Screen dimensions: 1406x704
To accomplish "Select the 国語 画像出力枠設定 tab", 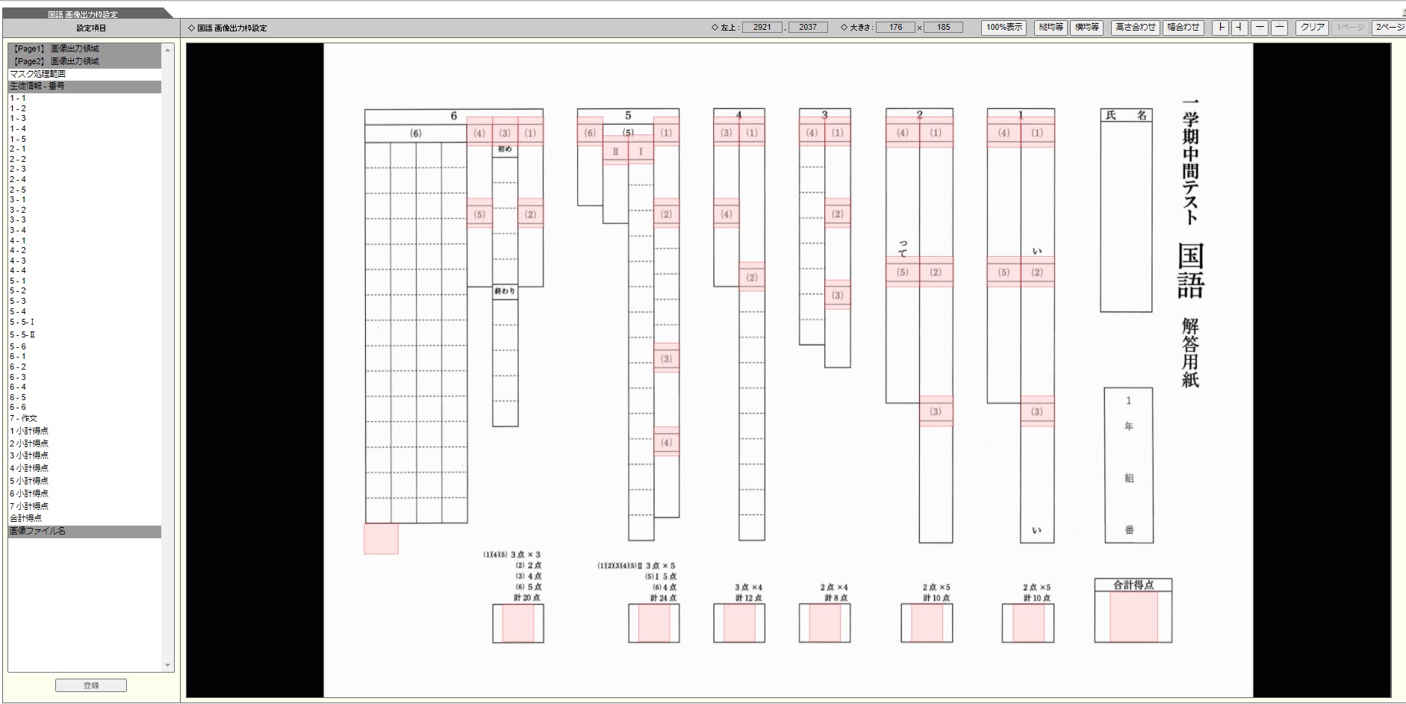I will (83, 13).
